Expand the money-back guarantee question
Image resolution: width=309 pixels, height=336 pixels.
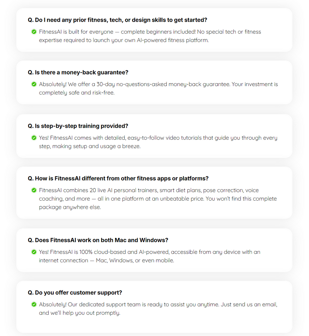78,73
